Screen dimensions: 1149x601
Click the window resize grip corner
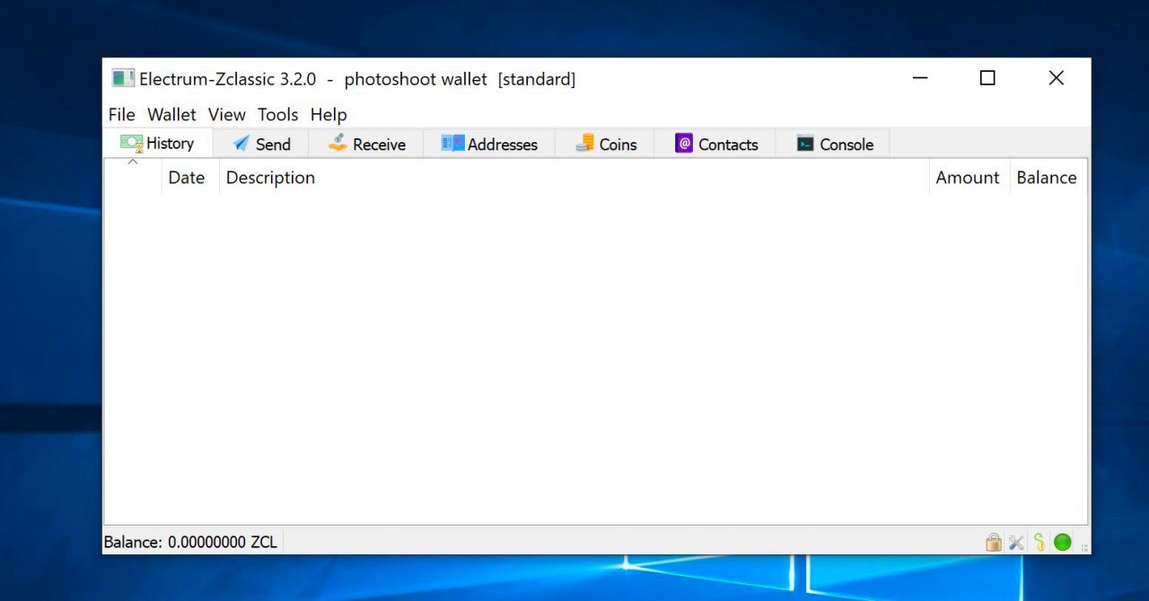tap(1084, 547)
